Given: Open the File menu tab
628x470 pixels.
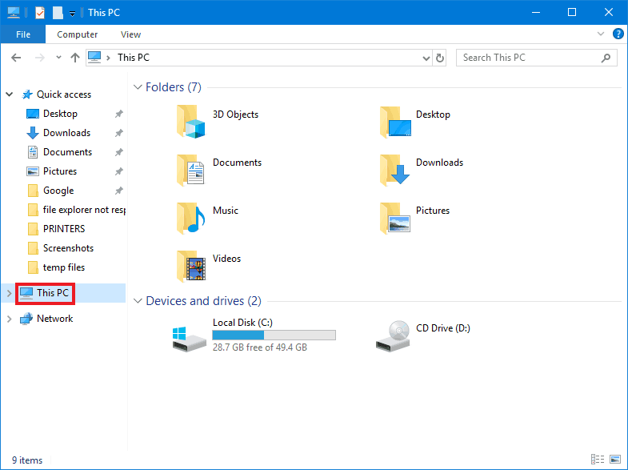Looking at the screenshot, I should click(23, 34).
